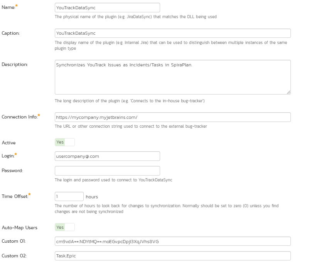Image resolution: width=309 pixels, height=262 pixels.
Task: Select the Time Offset hours box
Action: point(69,196)
